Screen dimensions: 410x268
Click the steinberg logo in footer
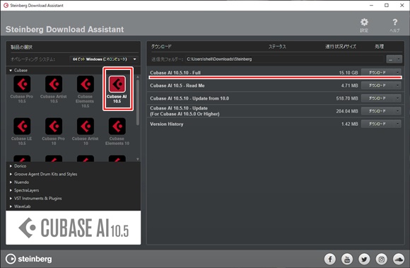[29, 259]
